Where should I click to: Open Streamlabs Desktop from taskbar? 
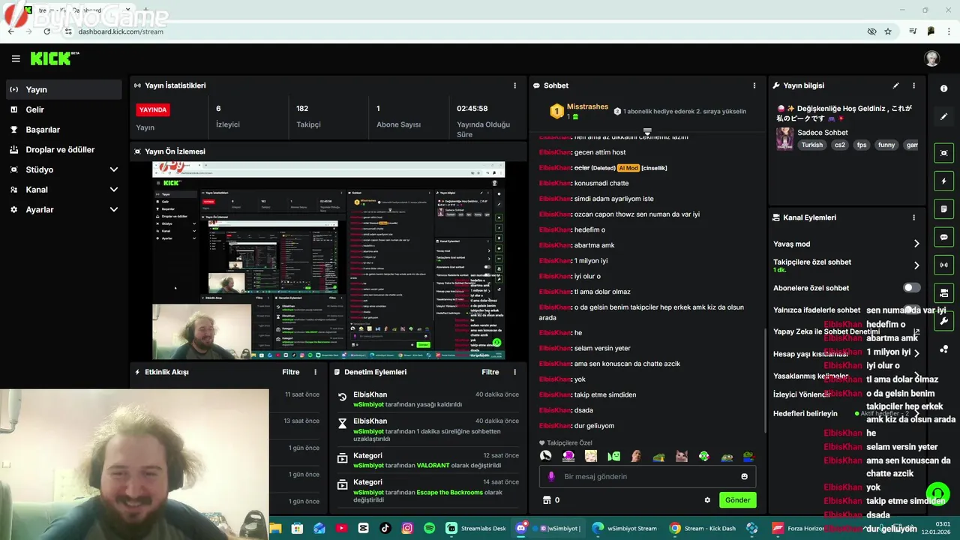476,528
